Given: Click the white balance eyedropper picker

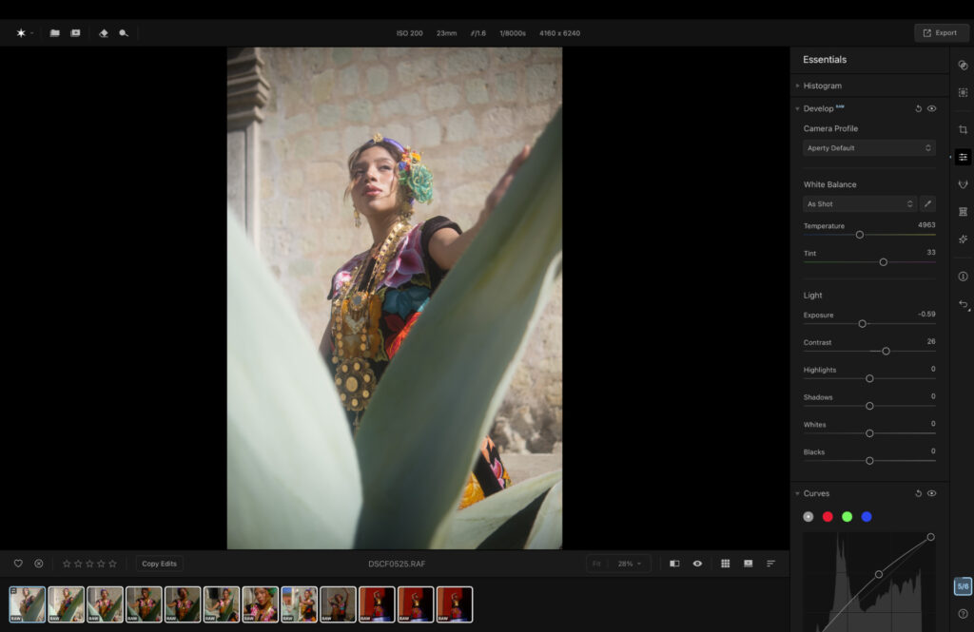Looking at the screenshot, I should click(927, 204).
